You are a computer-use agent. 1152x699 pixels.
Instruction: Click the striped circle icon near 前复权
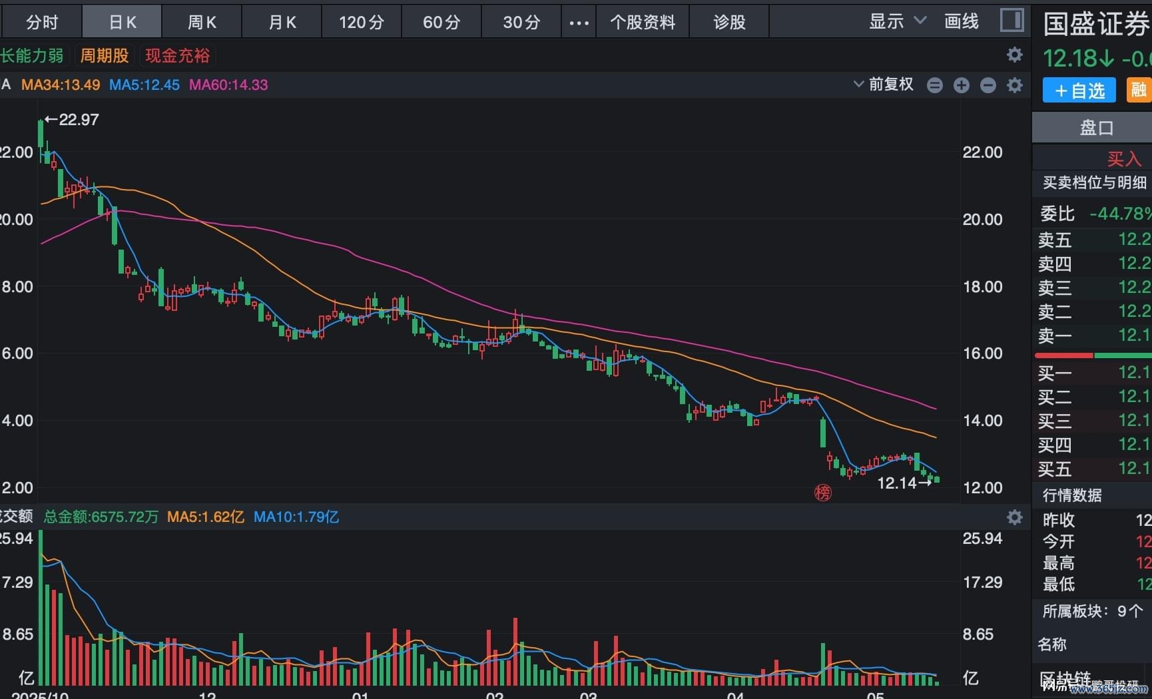click(x=935, y=85)
